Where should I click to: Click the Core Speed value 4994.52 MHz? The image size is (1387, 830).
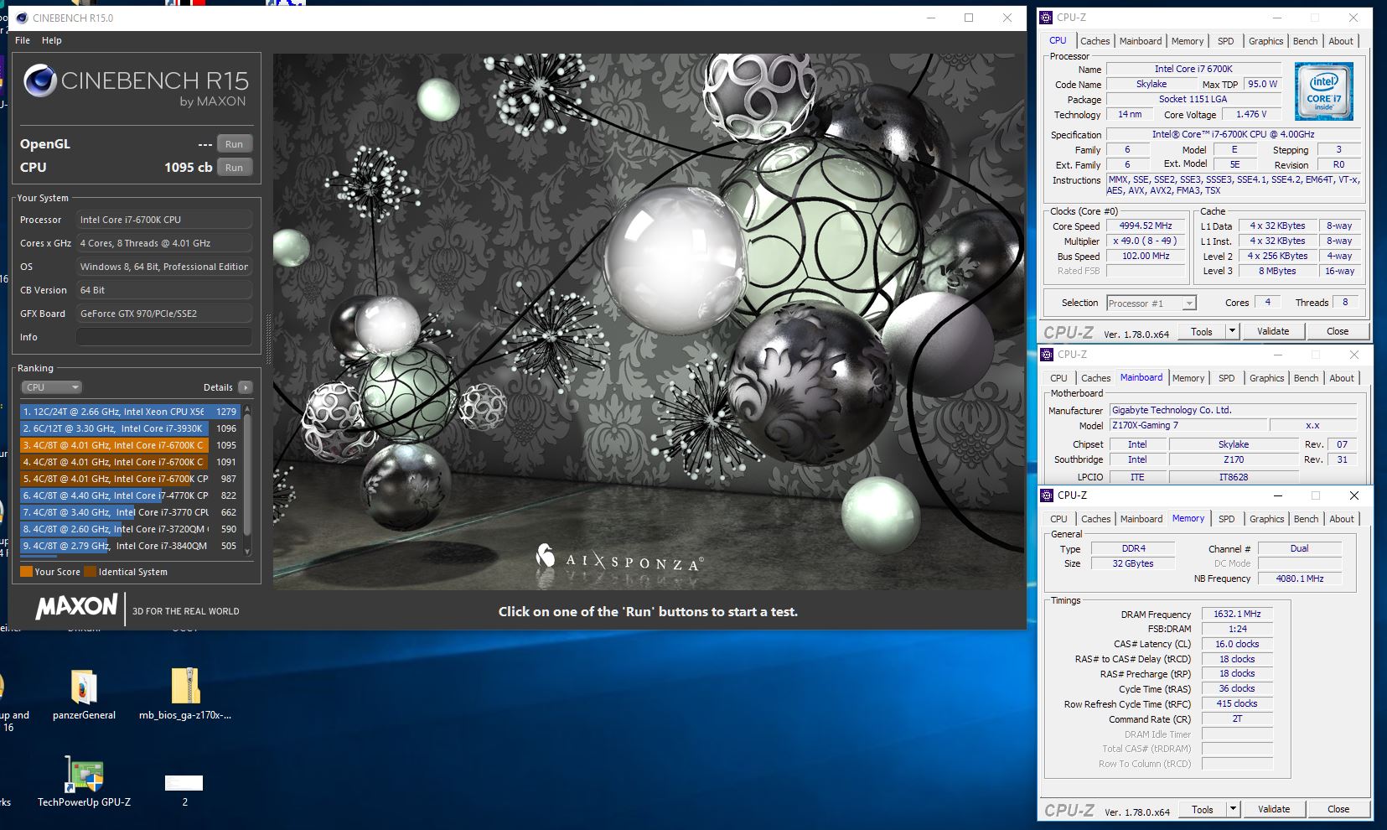[x=1146, y=226]
